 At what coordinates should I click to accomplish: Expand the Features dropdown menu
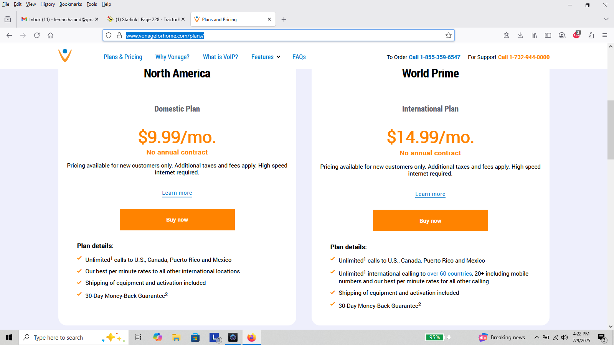tap(266, 57)
